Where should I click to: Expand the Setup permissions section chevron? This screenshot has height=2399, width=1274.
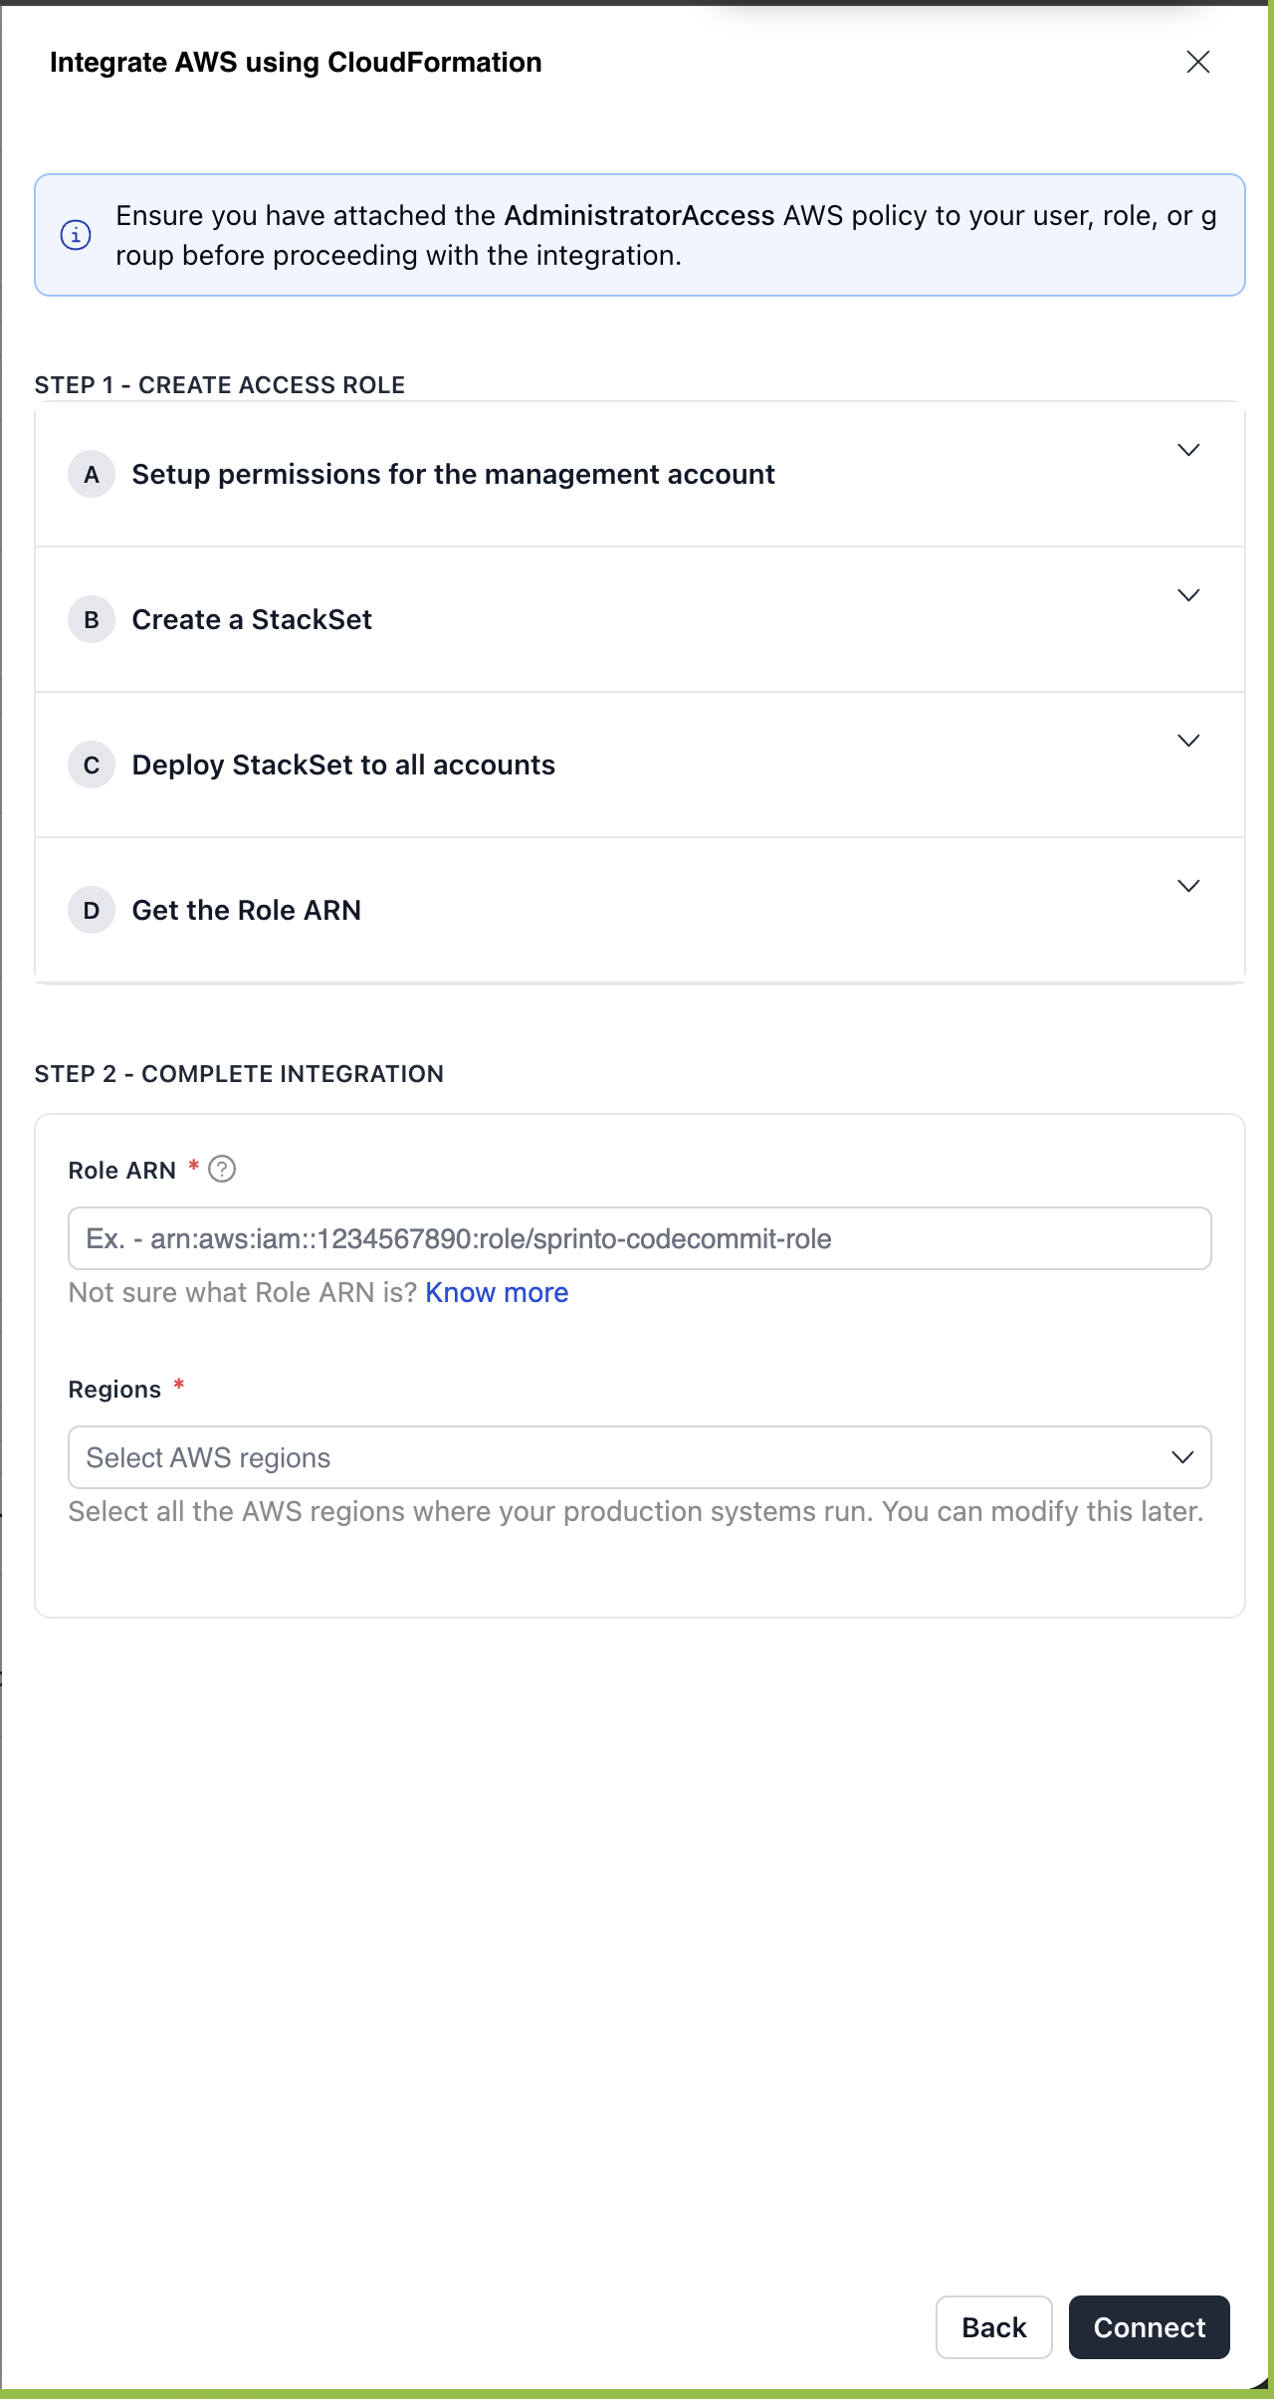(1188, 450)
